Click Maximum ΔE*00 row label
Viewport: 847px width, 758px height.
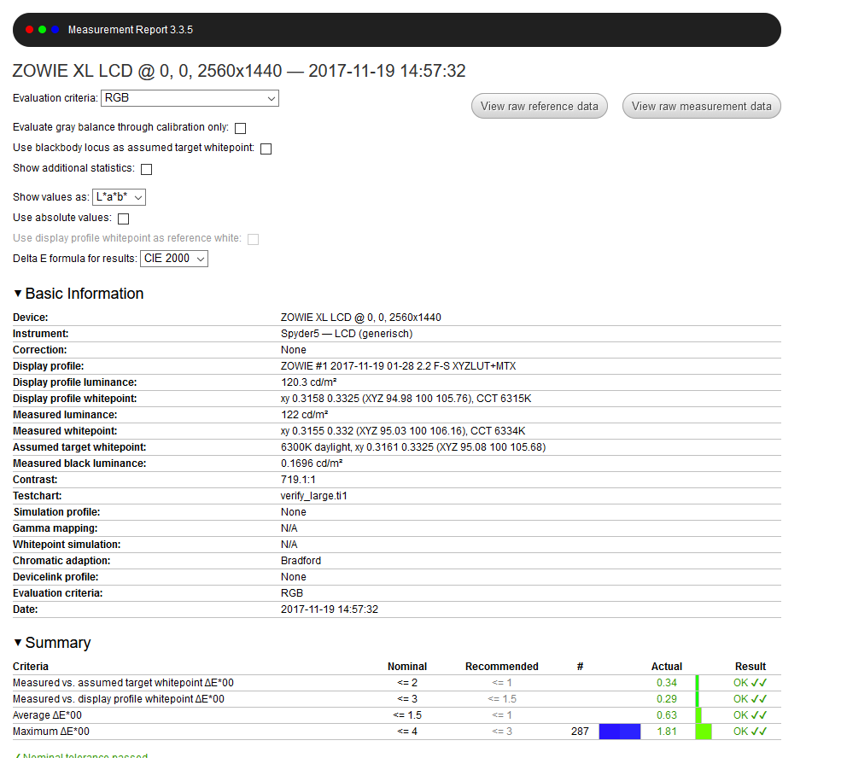[51, 731]
